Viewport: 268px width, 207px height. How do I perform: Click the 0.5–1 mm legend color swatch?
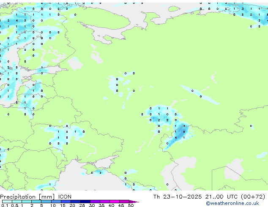pyautogui.click(x=17, y=202)
